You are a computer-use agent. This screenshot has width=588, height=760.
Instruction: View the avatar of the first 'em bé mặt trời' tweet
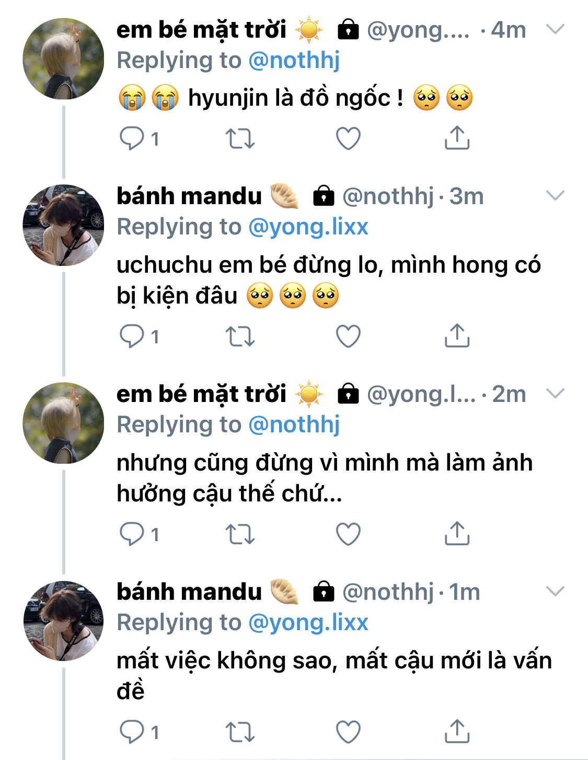(63, 59)
